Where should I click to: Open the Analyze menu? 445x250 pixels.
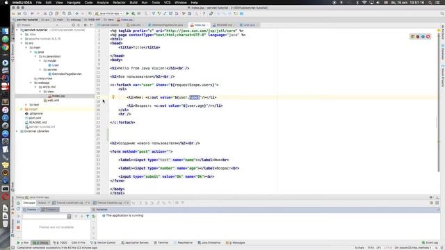103,3
